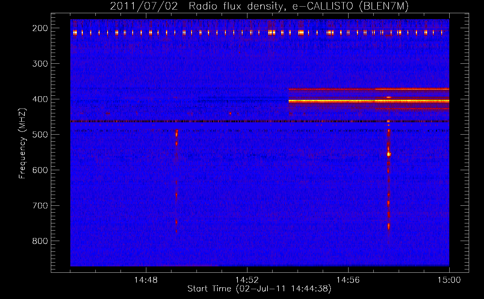Click the plot title '2011/07/02 Radio flux density'
This screenshot has width=484, height=299.
[196, 6]
